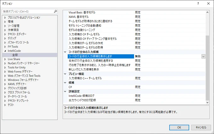Open the dropdown for 無効 value
214x134 pixels.
pyautogui.click(x=203, y=56)
